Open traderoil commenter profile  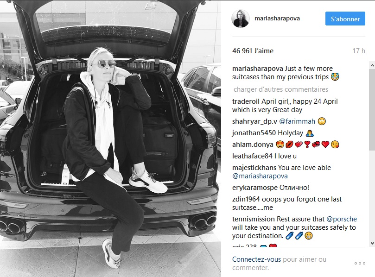[246, 101]
